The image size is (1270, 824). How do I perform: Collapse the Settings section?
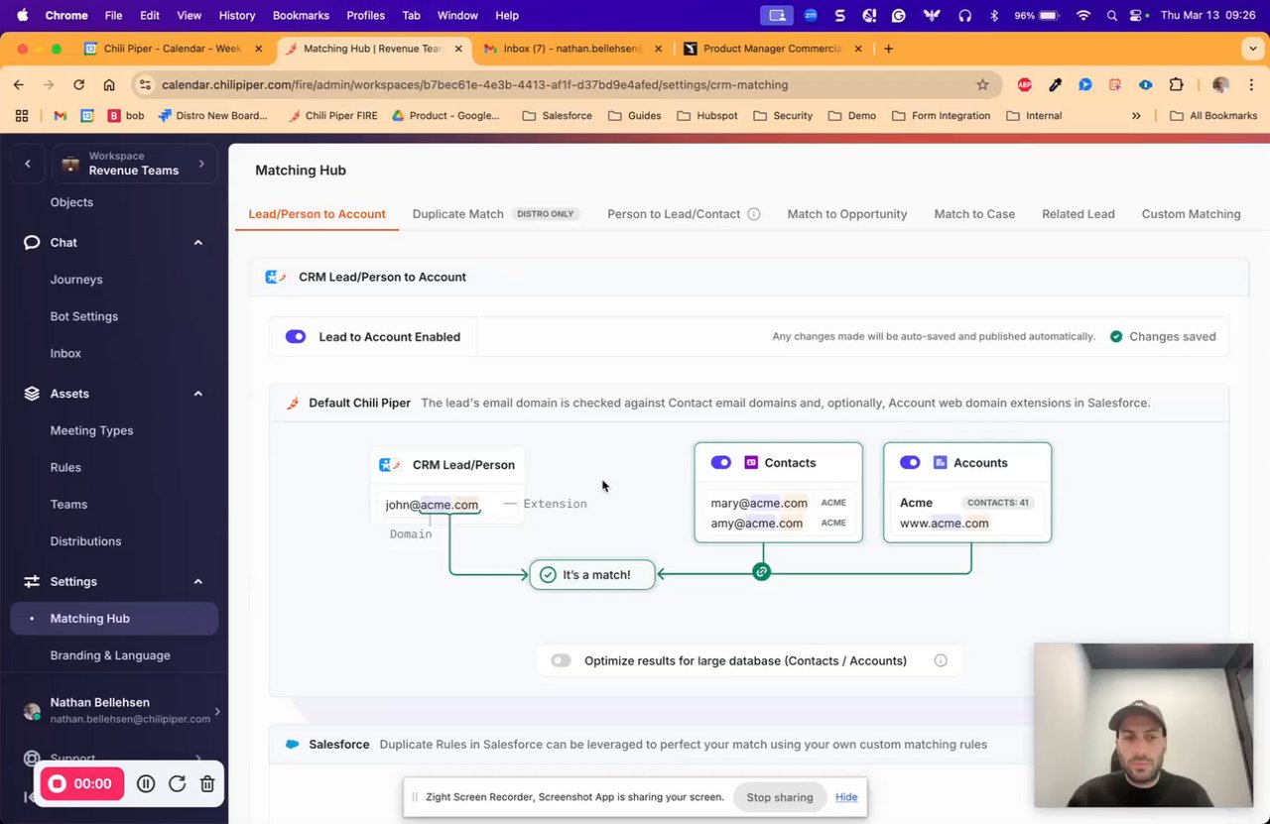pos(197,582)
